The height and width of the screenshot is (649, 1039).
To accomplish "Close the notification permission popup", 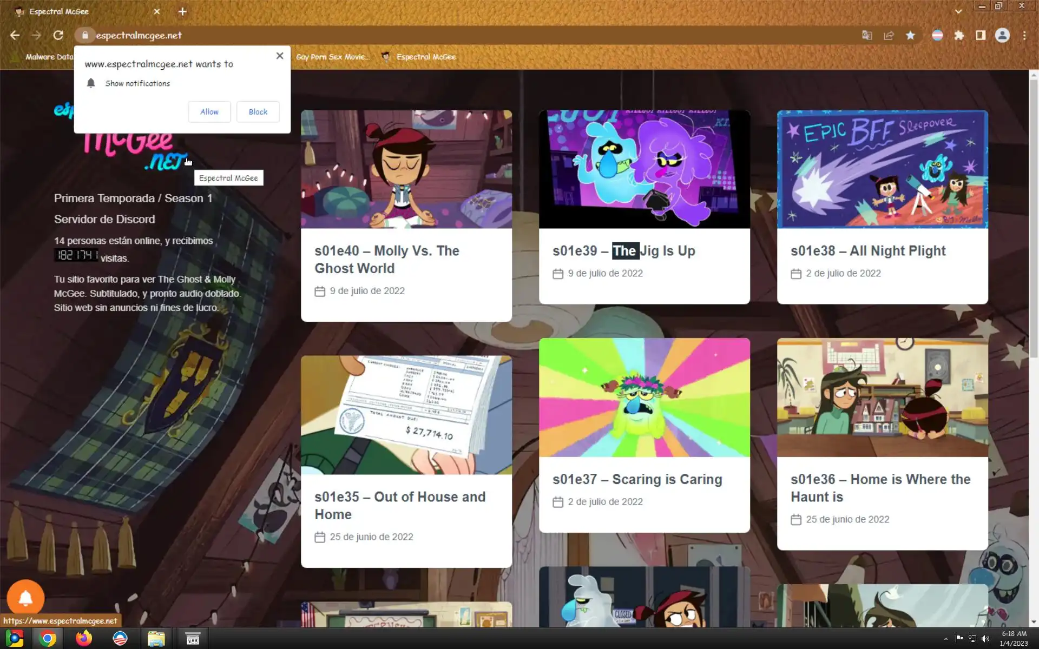I will point(279,56).
